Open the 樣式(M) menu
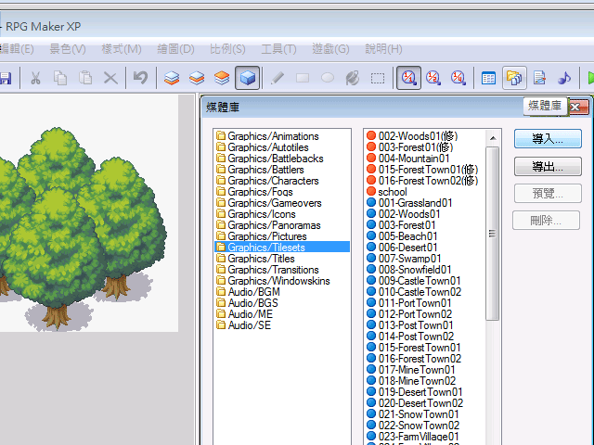 click(122, 49)
